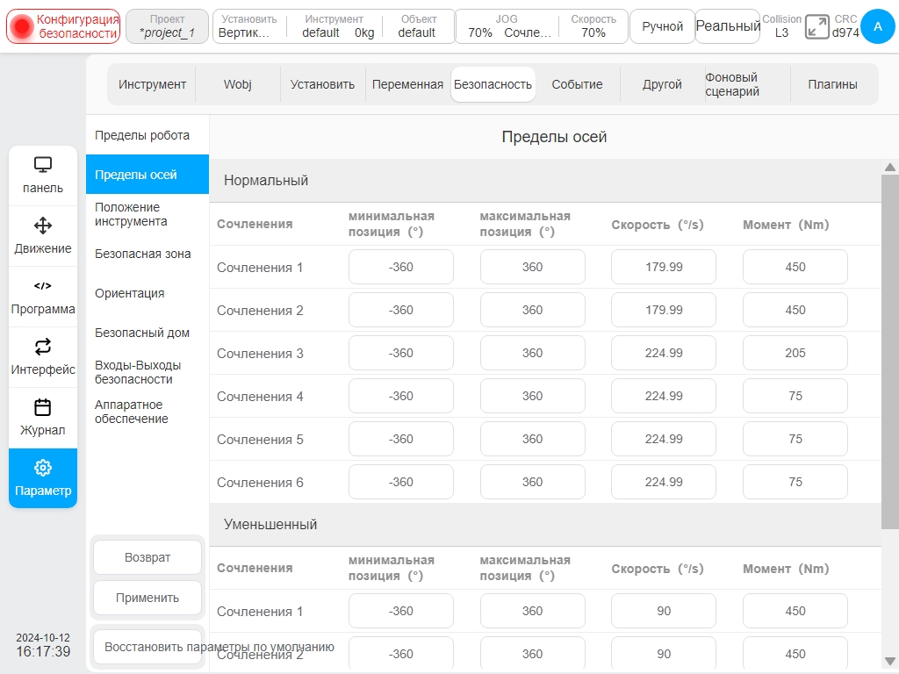The image size is (899, 674).
Task: Switch to the Плагины tab
Action: [832, 84]
